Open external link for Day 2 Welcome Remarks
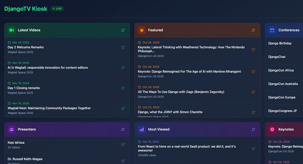This screenshot has height=164, width=303. [123, 48]
